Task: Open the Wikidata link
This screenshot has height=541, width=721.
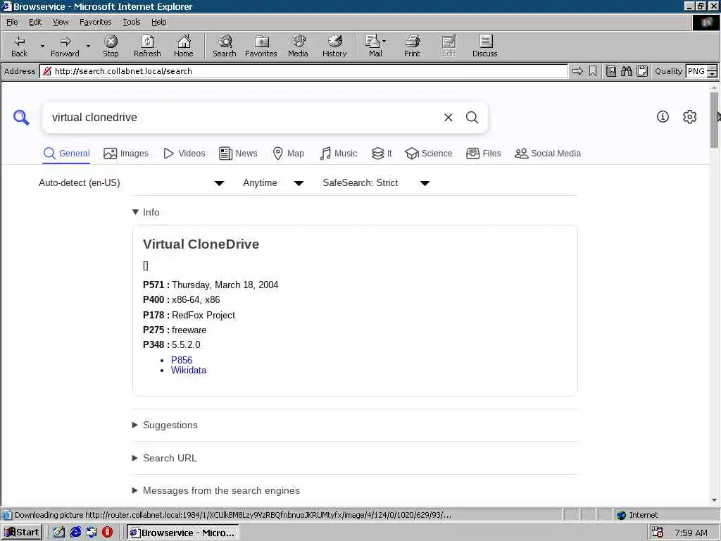Action: [189, 371]
